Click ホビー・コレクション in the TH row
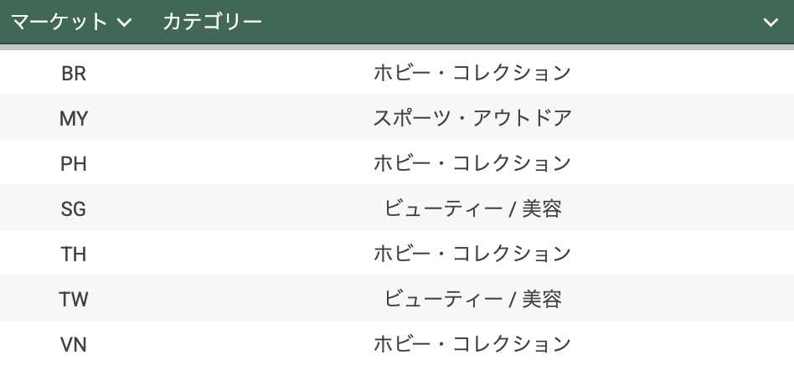This screenshot has height=365, width=794. point(472,254)
